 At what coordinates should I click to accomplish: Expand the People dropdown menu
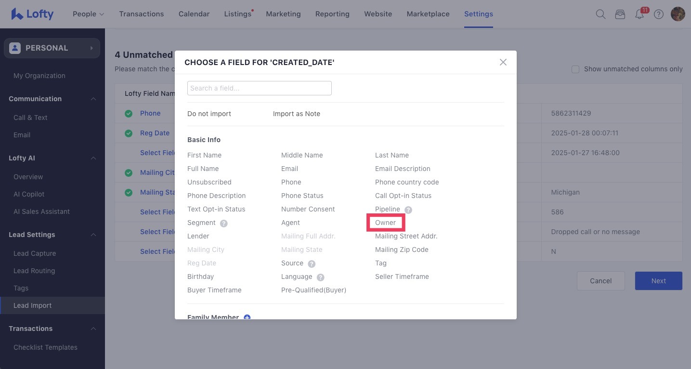click(x=88, y=14)
